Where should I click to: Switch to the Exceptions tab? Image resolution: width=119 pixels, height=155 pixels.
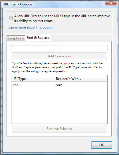pyautogui.click(x=16, y=38)
